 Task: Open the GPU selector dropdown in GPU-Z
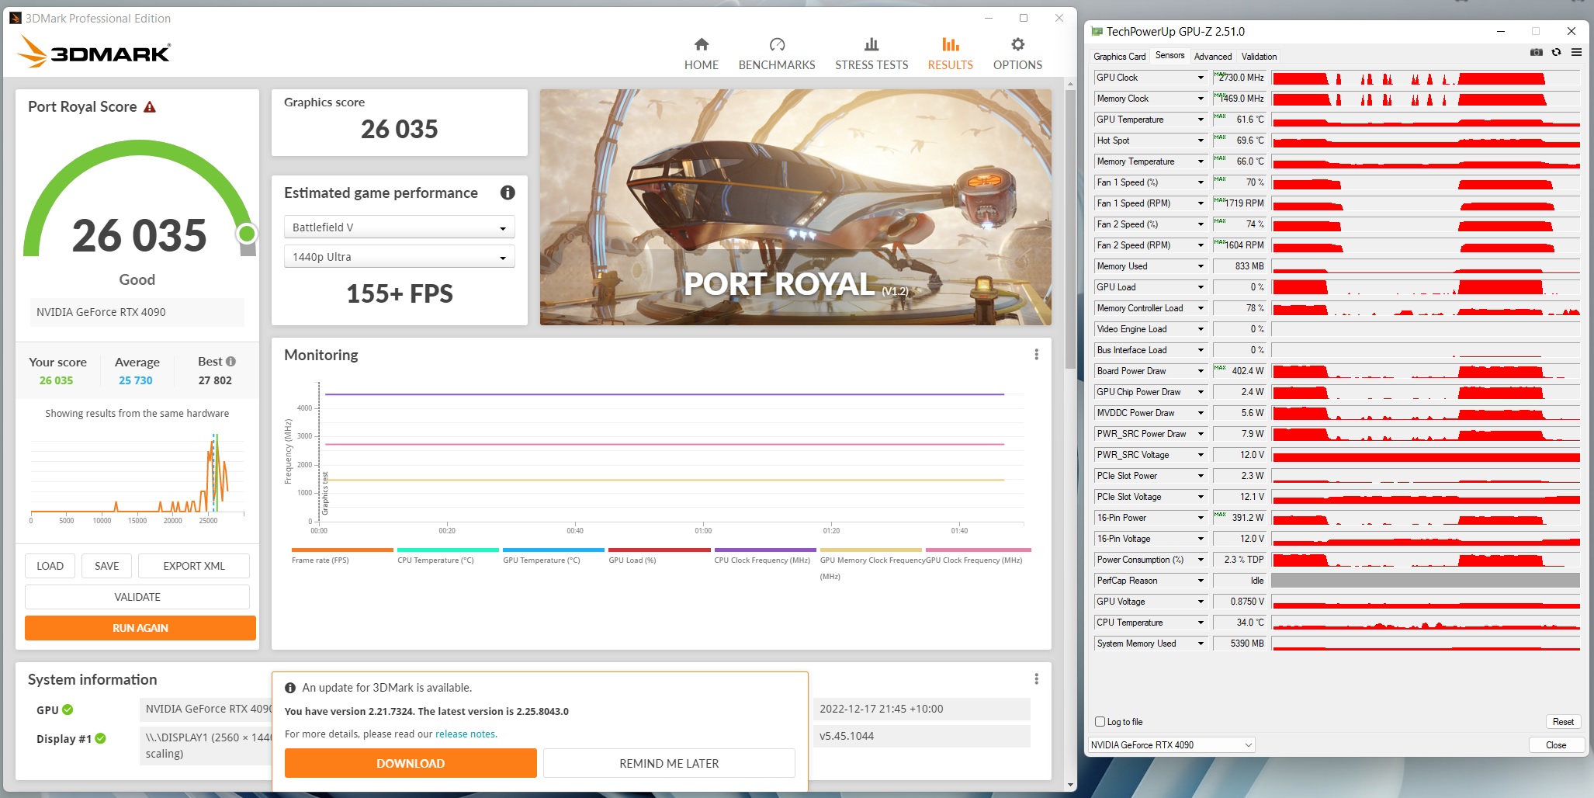pos(1172,745)
